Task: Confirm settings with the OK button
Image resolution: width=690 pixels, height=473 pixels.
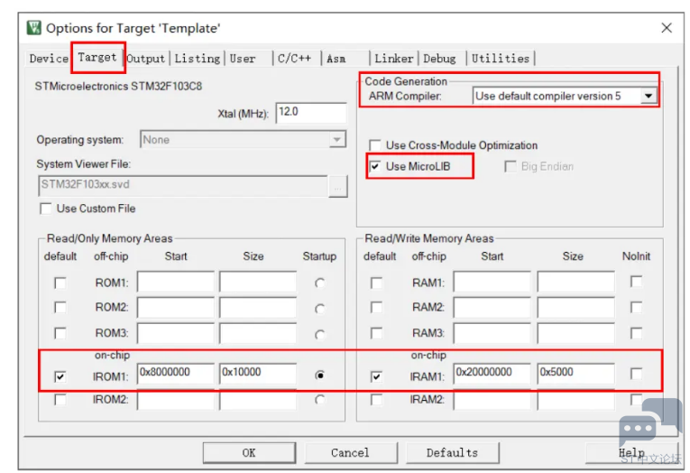Action: coord(249,453)
